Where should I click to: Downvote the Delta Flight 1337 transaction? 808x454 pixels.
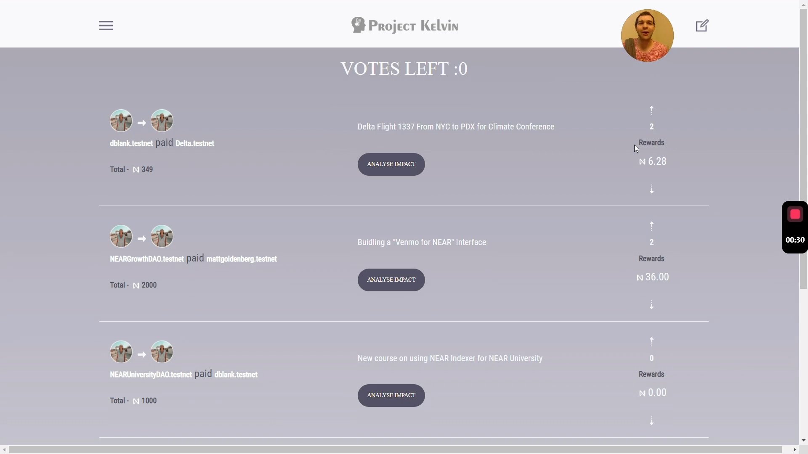[651, 189]
